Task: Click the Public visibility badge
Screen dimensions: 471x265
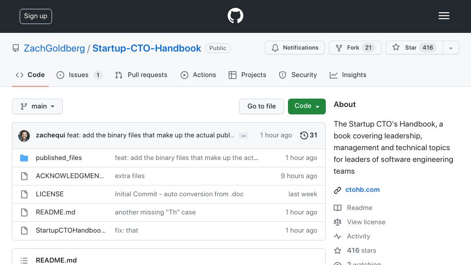Action: 218,48
